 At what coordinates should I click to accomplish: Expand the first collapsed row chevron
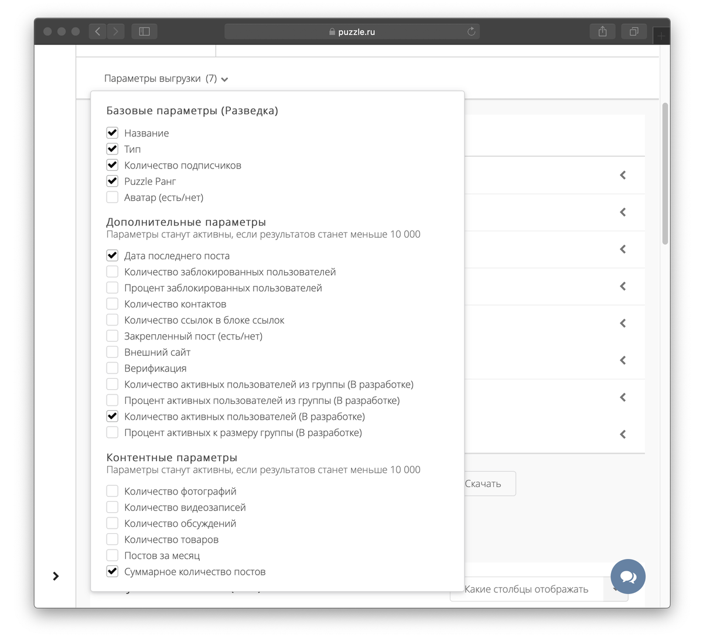[623, 175]
